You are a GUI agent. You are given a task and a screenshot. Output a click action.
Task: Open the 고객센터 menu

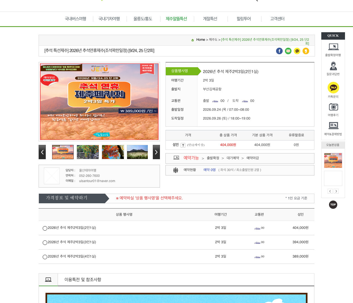tap(277, 19)
